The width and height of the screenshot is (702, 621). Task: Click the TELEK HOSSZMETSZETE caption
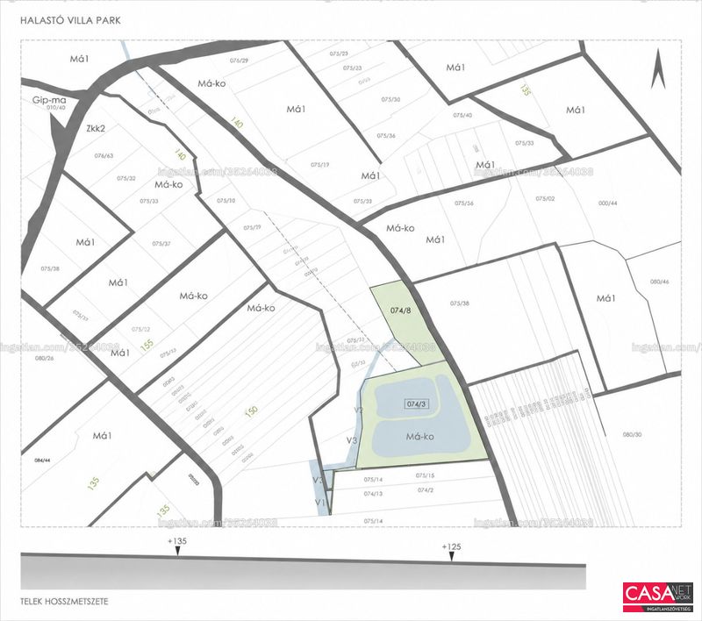[64, 602]
